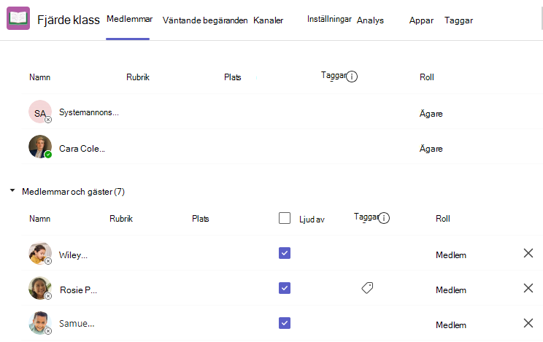543x342 pixels.
Task: Click the Roll header in members table
Action: click(443, 219)
